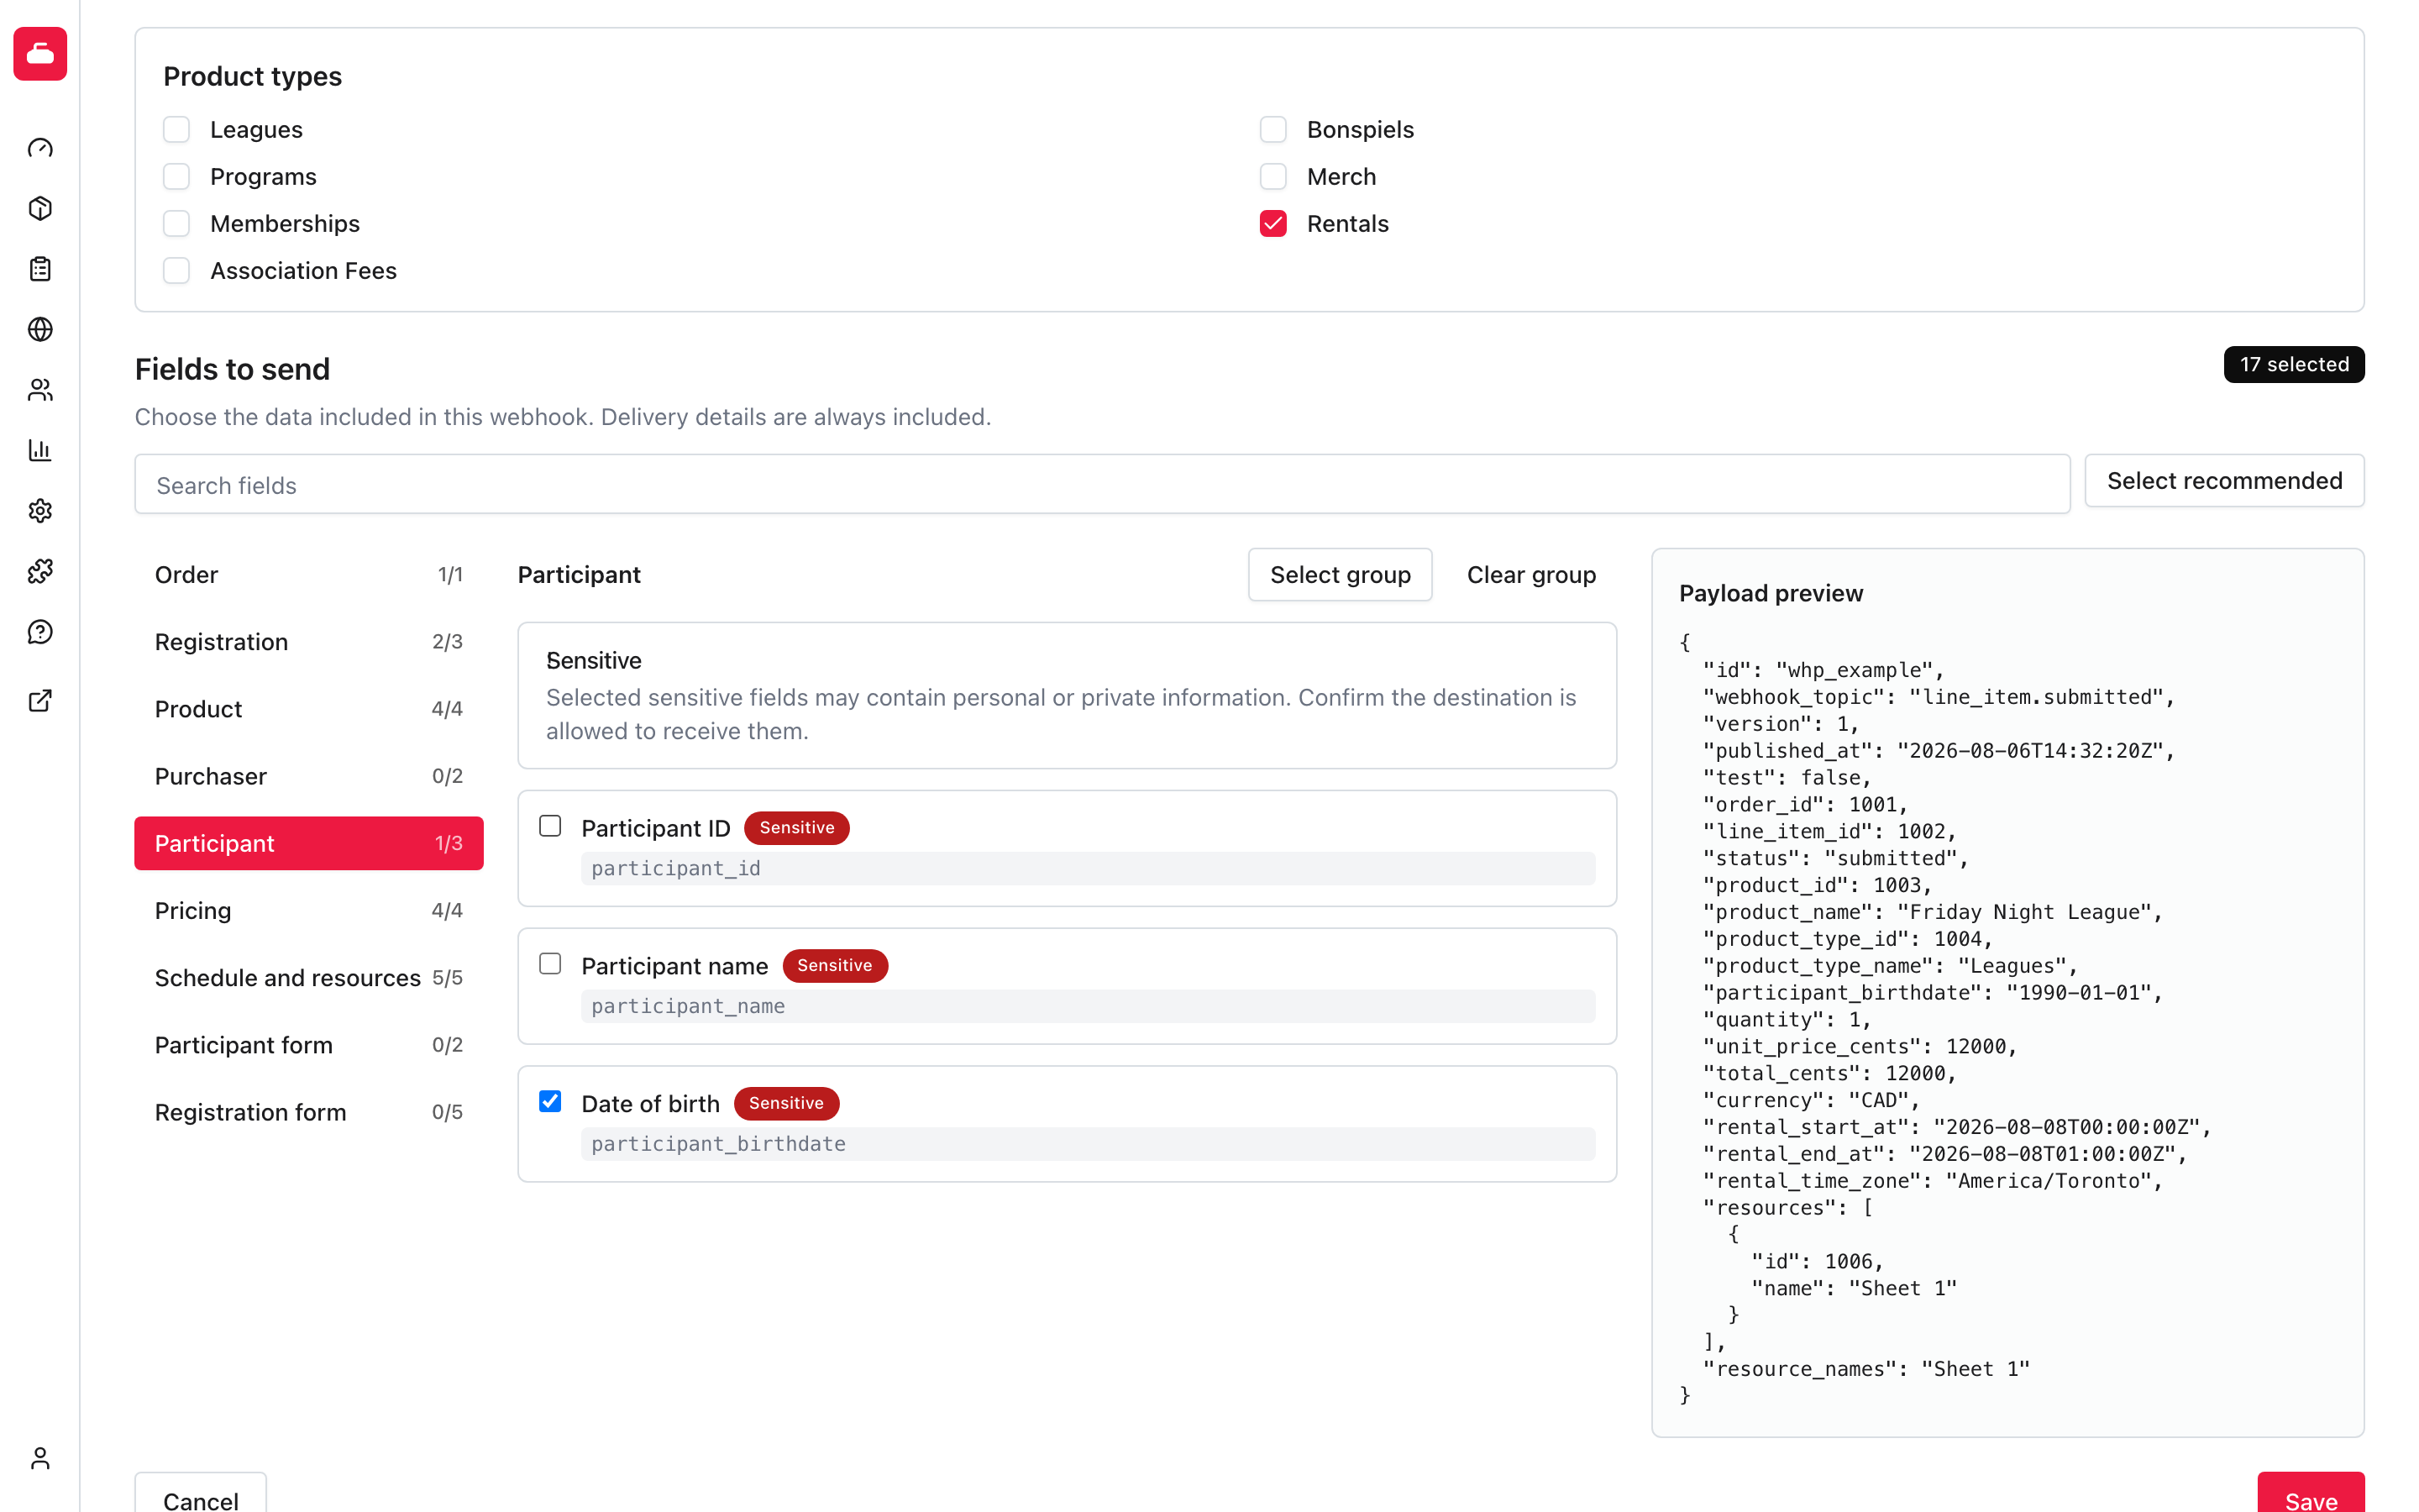Open the bar chart reports icon
The height and width of the screenshot is (1512, 2419).
(40, 450)
